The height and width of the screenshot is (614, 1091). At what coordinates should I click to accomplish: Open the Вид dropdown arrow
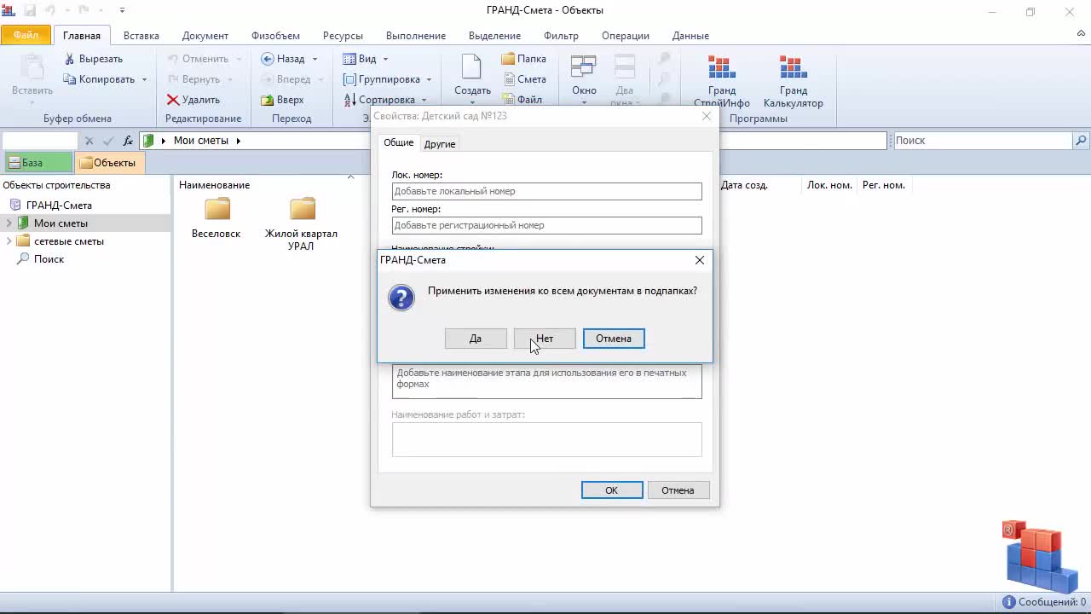point(385,59)
